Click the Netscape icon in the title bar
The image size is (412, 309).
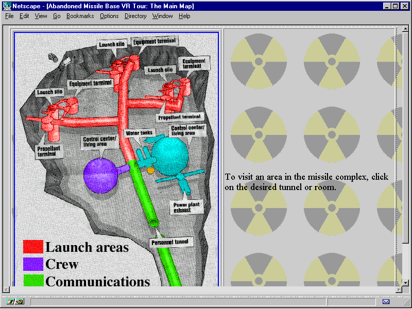click(7, 6)
